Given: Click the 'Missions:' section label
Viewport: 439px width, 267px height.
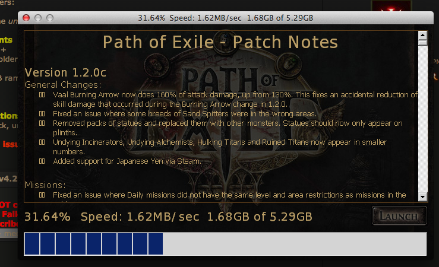Looking at the screenshot, I should click(x=45, y=185).
